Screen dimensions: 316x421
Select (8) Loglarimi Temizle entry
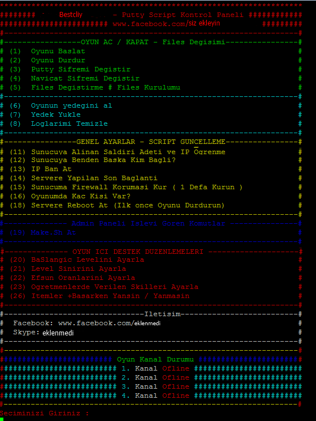(59, 124)
